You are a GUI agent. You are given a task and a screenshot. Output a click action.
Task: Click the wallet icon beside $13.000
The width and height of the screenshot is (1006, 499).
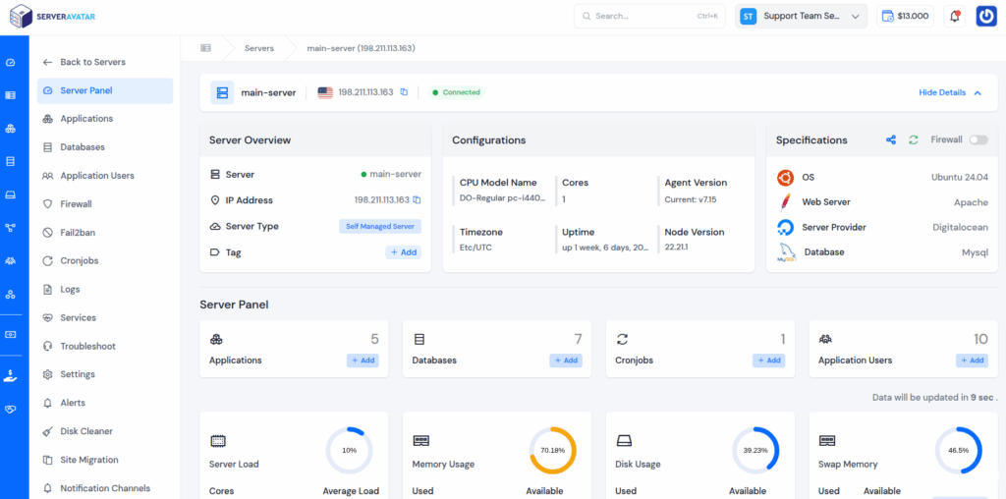click(888, 17)
